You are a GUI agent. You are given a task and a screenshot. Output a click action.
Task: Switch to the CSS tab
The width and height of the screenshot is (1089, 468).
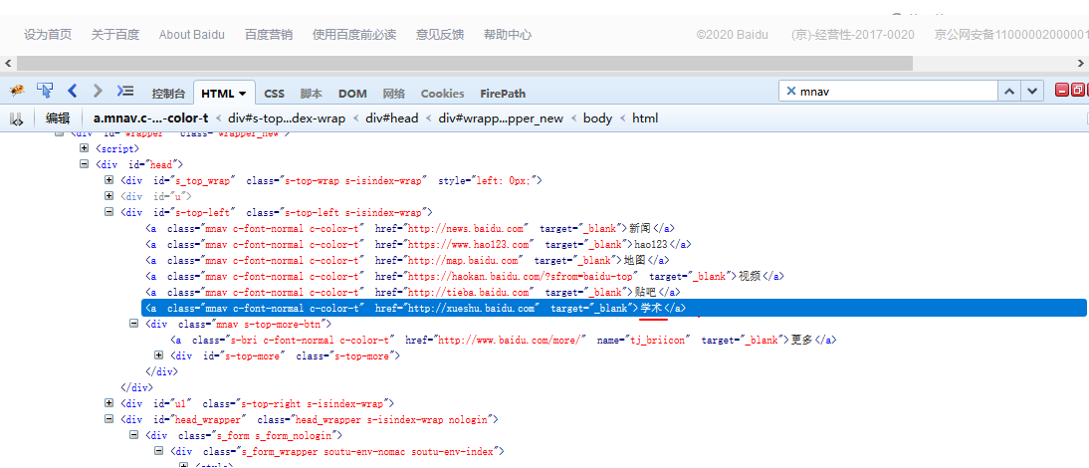(x=275, y=93)
